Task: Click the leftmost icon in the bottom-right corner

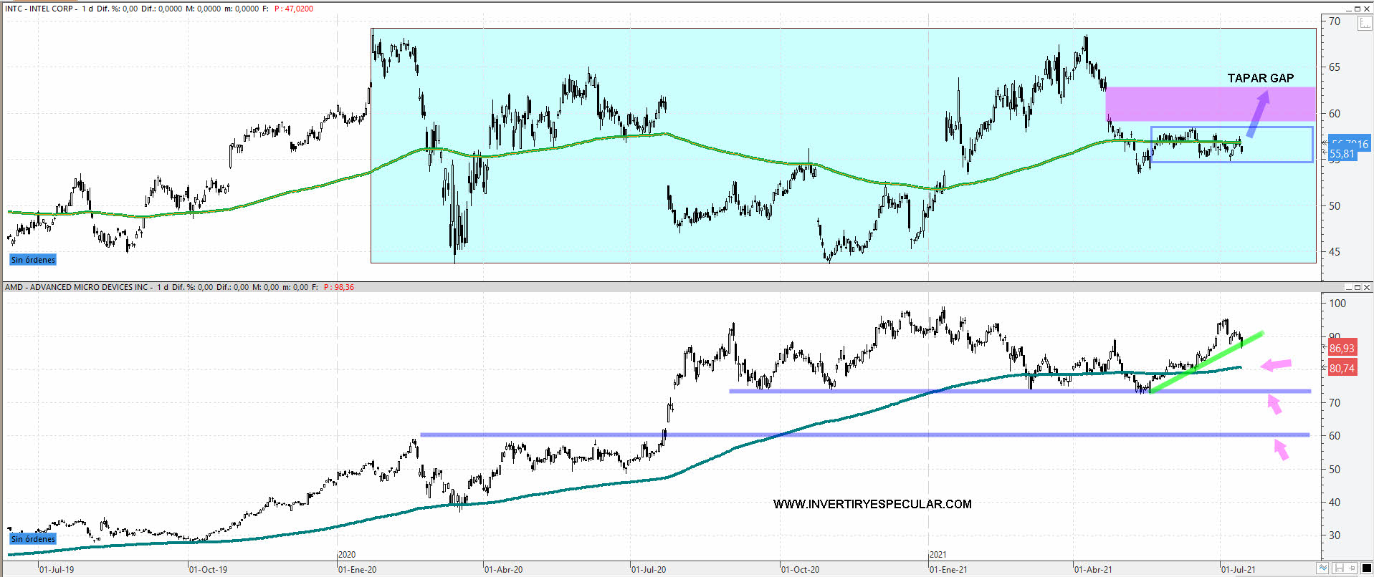Action: 1322,568
